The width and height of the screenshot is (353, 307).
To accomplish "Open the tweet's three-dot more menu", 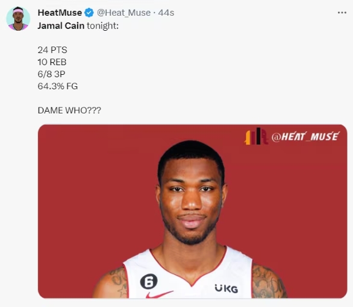I will [342, 13].
